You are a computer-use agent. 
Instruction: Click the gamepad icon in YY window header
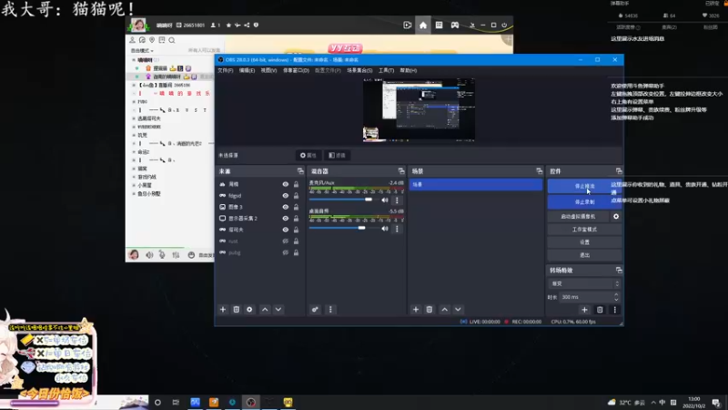tap(455, 26)
